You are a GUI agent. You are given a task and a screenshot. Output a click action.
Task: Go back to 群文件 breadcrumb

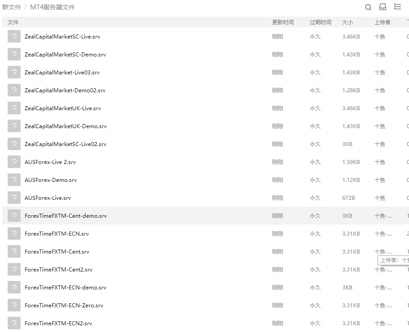pyautogui.click(x=12, y=7)
